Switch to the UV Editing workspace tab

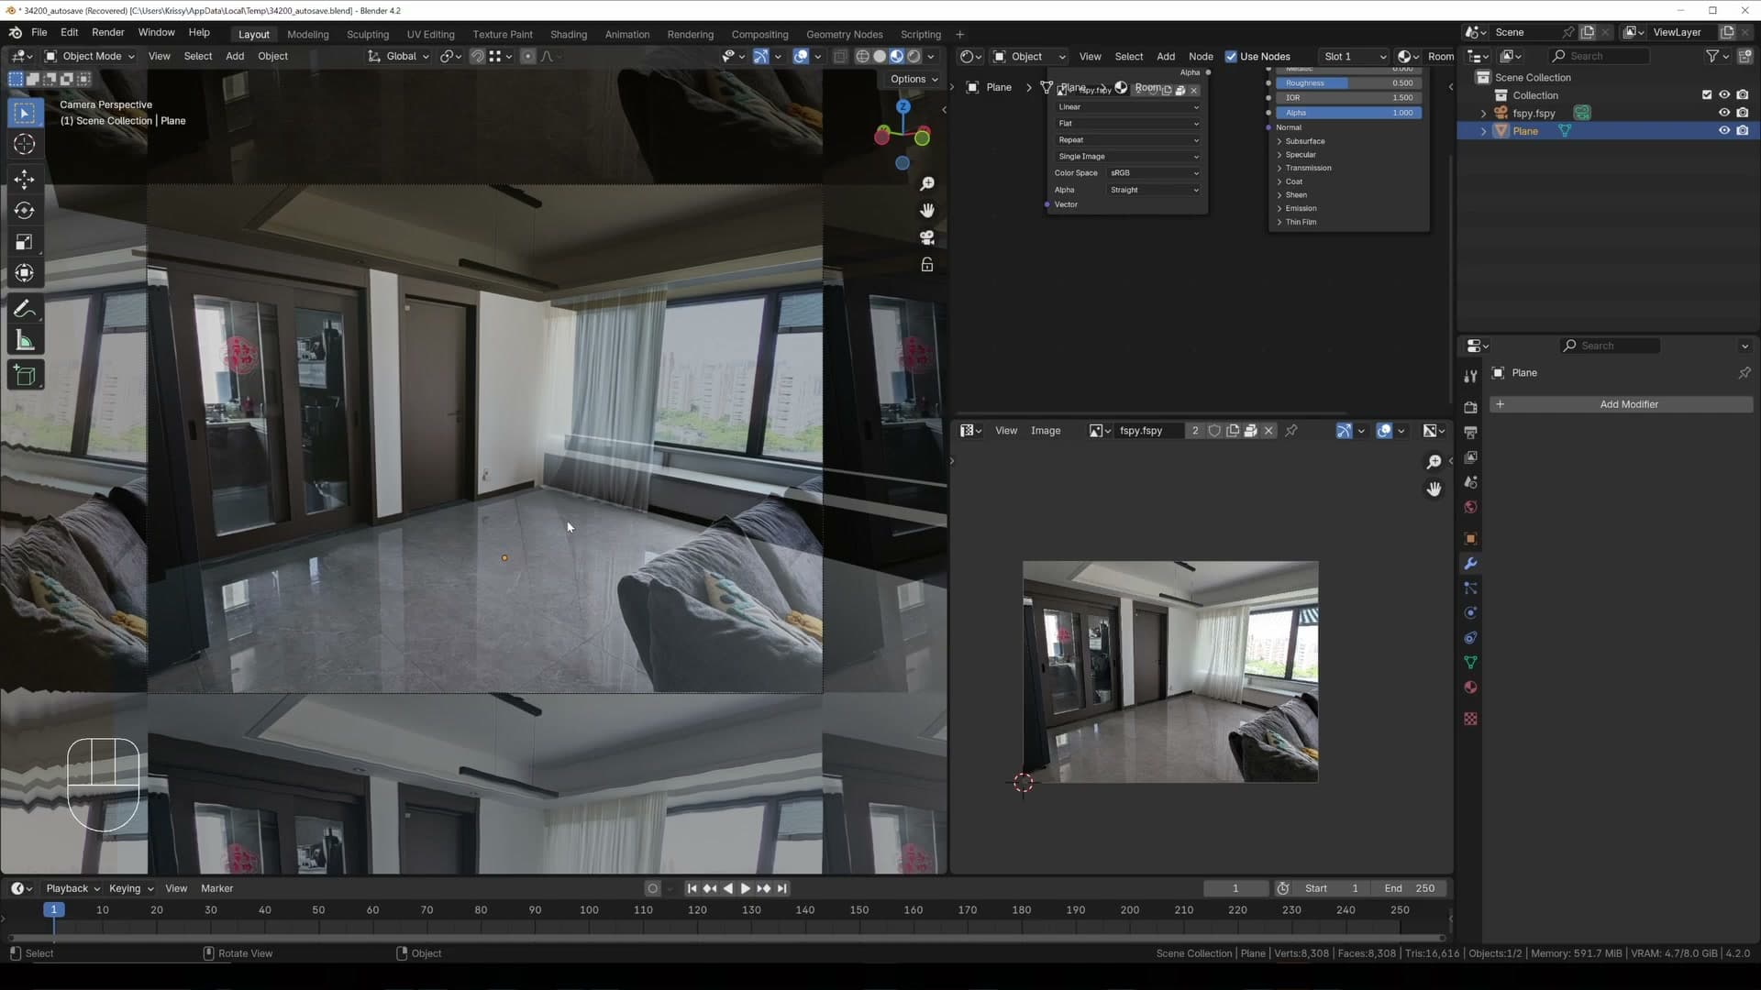[430, 35]
